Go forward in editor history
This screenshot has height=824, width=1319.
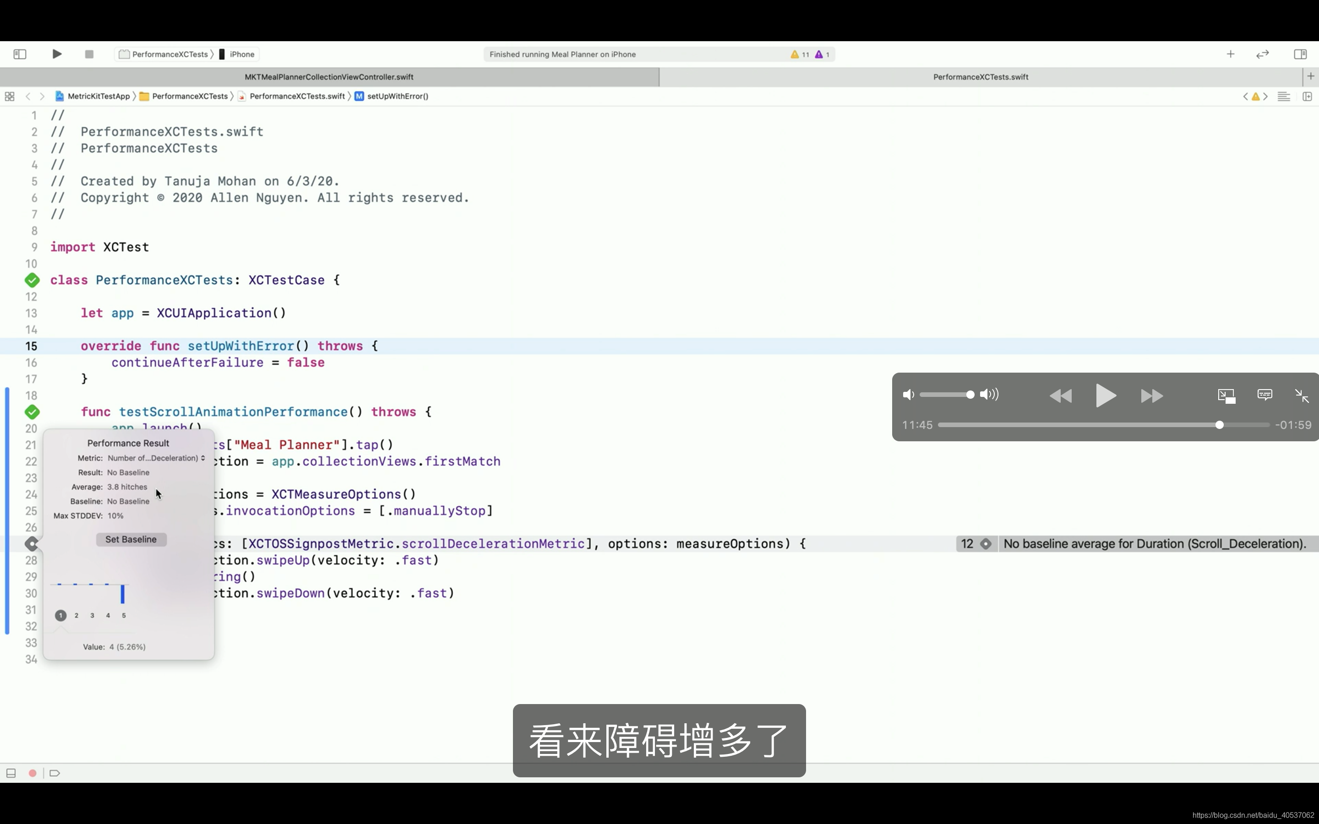[x=42, y=97]
